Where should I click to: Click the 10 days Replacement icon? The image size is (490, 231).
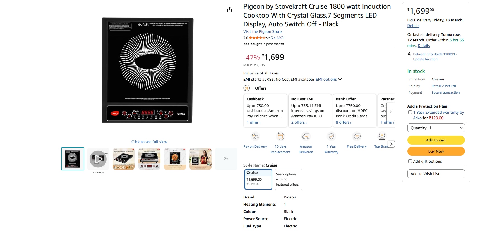tap(280, 136)
